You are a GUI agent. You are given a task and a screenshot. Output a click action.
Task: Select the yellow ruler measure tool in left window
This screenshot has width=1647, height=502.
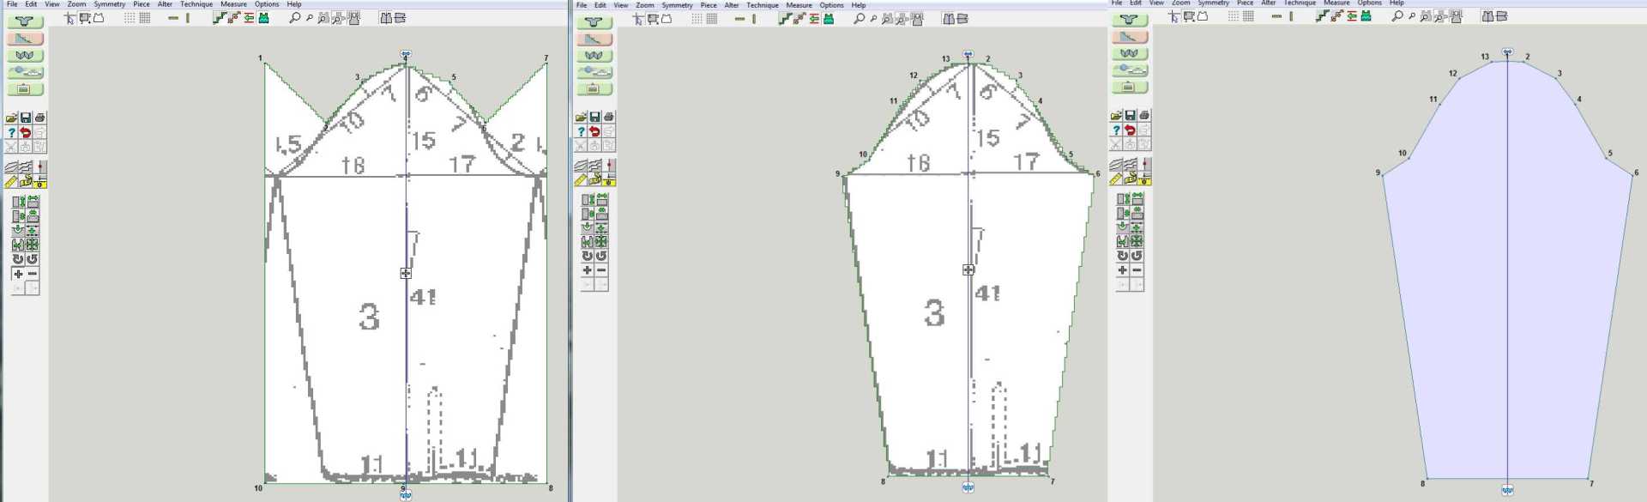coord(11,182)
